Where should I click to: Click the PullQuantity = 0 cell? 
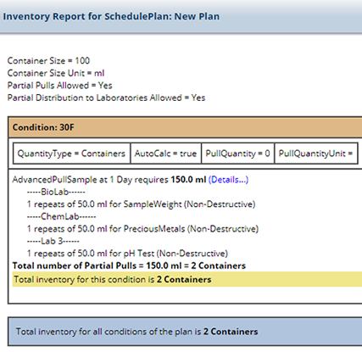237,154
